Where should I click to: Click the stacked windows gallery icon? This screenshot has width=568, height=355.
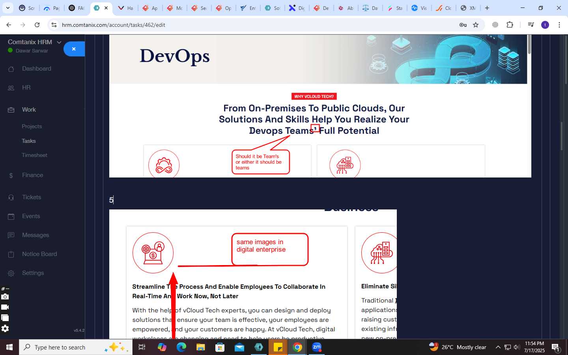coord(5,318)
